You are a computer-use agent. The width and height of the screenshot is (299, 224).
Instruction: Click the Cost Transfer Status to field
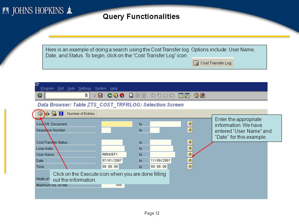pos(161,142)
